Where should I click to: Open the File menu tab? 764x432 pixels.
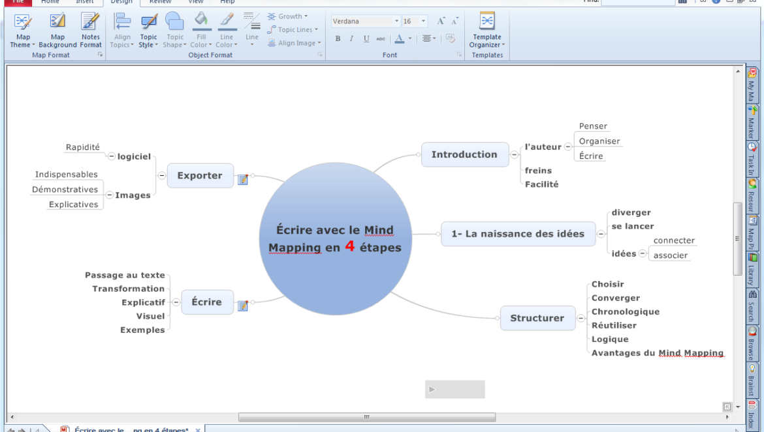tap(18, 2)
